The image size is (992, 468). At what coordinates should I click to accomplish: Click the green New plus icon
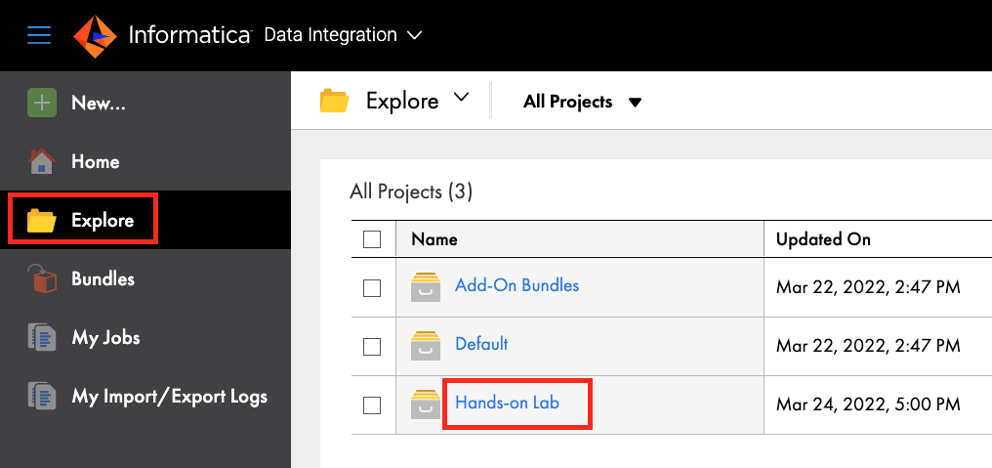(42, 103)
